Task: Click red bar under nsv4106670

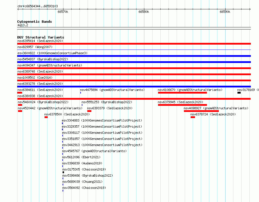Action: coord(182,93)
